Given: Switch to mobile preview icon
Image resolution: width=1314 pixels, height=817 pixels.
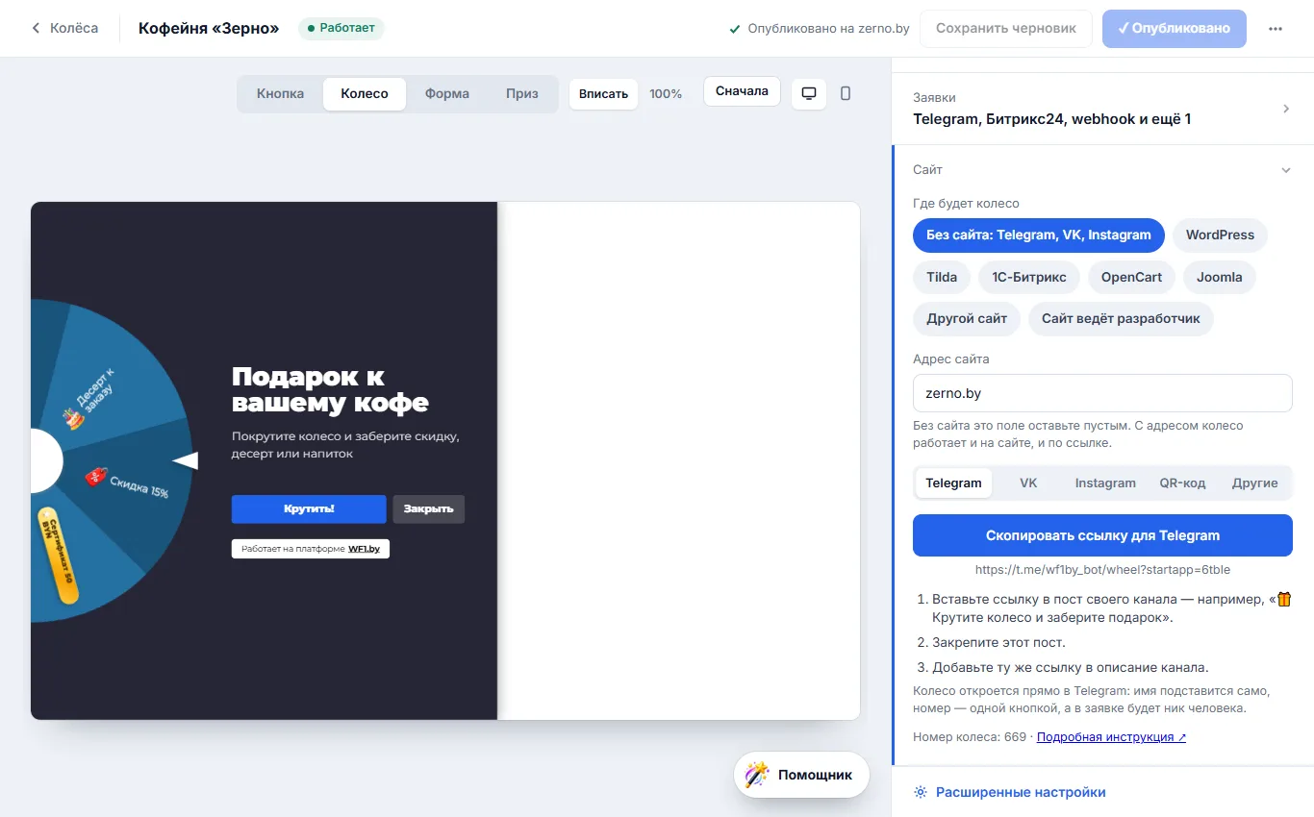Looking at the screenshot, I should pyautogui.click(x=846, y=93).
